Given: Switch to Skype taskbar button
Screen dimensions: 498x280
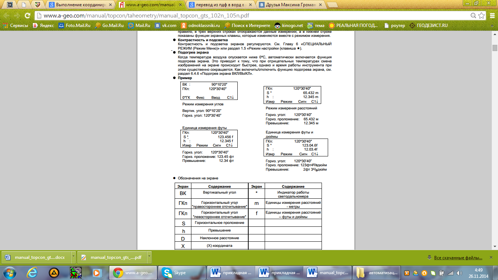Looking at the screenshot, I should (182, 272).
